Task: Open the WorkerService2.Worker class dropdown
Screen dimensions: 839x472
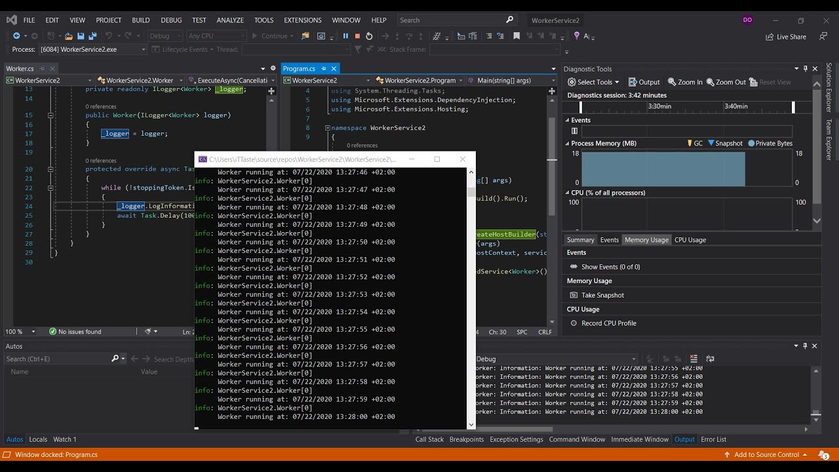Action: 140,80
